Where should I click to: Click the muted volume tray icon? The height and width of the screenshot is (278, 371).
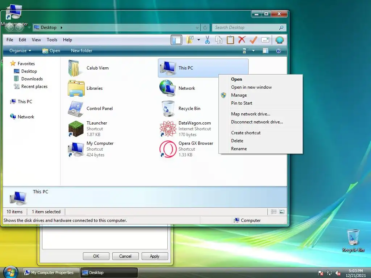coord(338,273)
